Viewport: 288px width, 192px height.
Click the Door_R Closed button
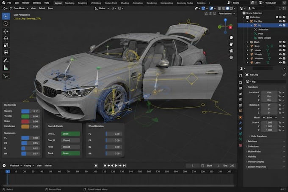tap(71, 140)
